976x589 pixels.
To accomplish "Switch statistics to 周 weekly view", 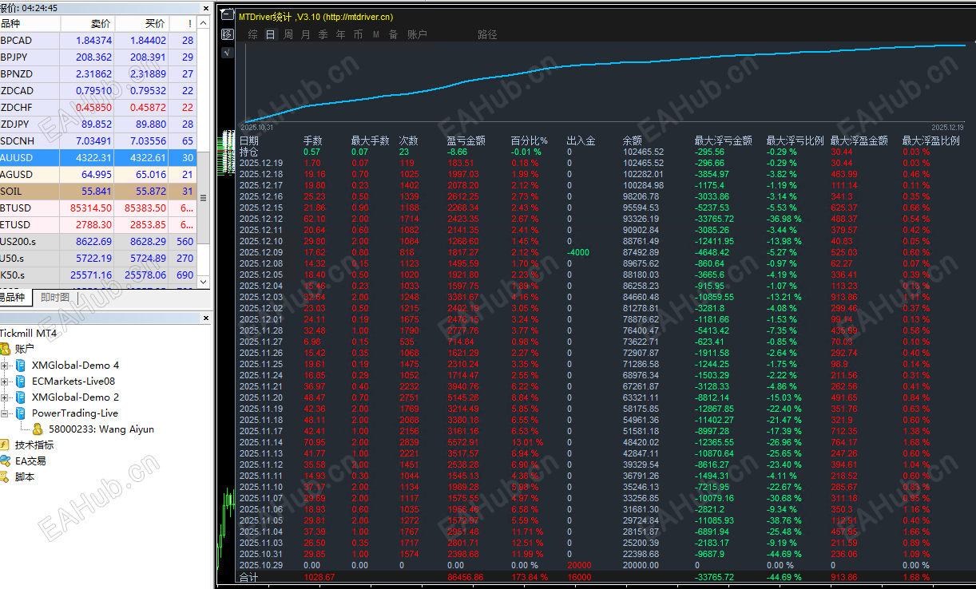I will pyautogui.click(x=288, y=34).
